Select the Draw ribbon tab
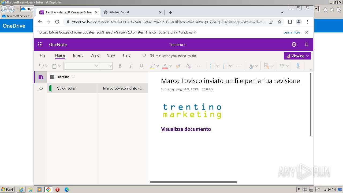This screenshot has width=343, height=193. (x=95, y=55)
